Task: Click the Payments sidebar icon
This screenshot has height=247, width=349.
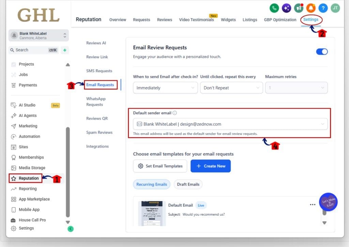Action: coord(14,85)
